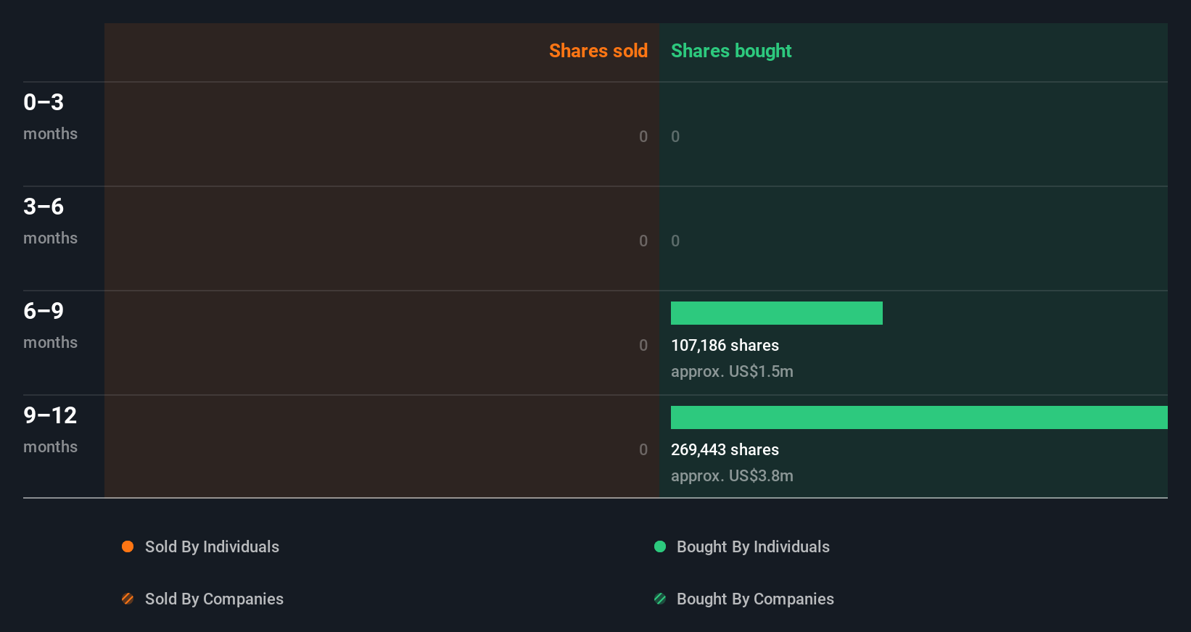The image size is (1191, 632).
Task: Click the Shares bought column header
Action: (x=731, y=51)
